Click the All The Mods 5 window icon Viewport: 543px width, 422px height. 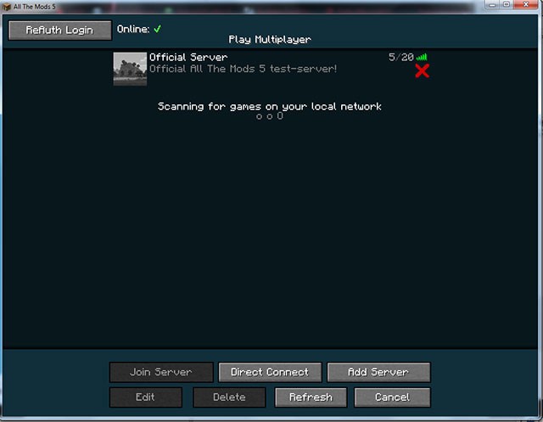[7, 7]
